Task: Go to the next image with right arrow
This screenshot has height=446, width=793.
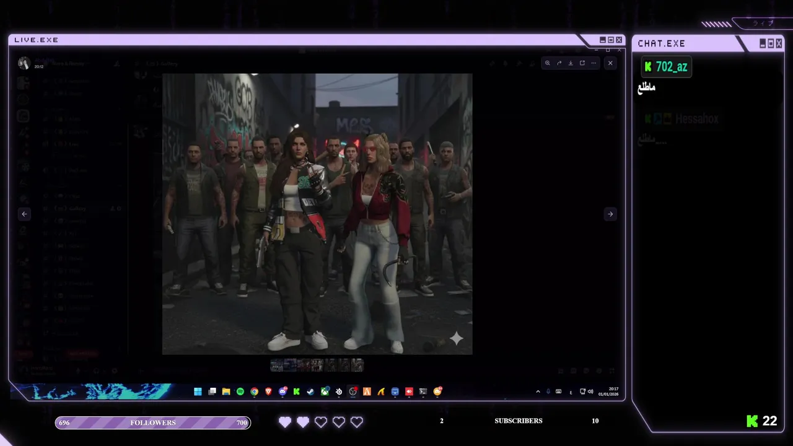Action: (x=610, y=214)
